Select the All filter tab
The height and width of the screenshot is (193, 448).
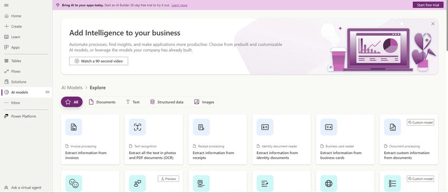click(x=72, y=102)
